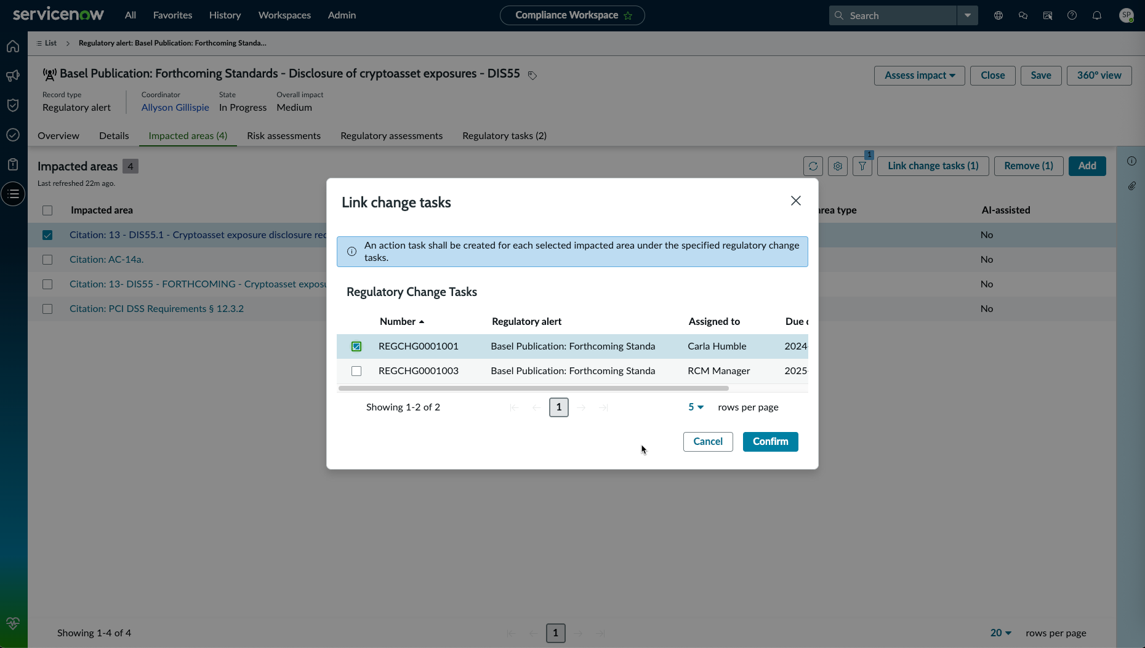Image resolution: width=1145 pixels, height=648 pixels.
Task: Open the megaphone announcements sidebar icon
Action: coord(13,76)
